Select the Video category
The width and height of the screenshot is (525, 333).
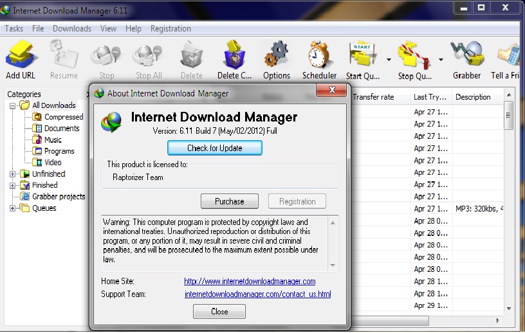click(x=53, y=162)
